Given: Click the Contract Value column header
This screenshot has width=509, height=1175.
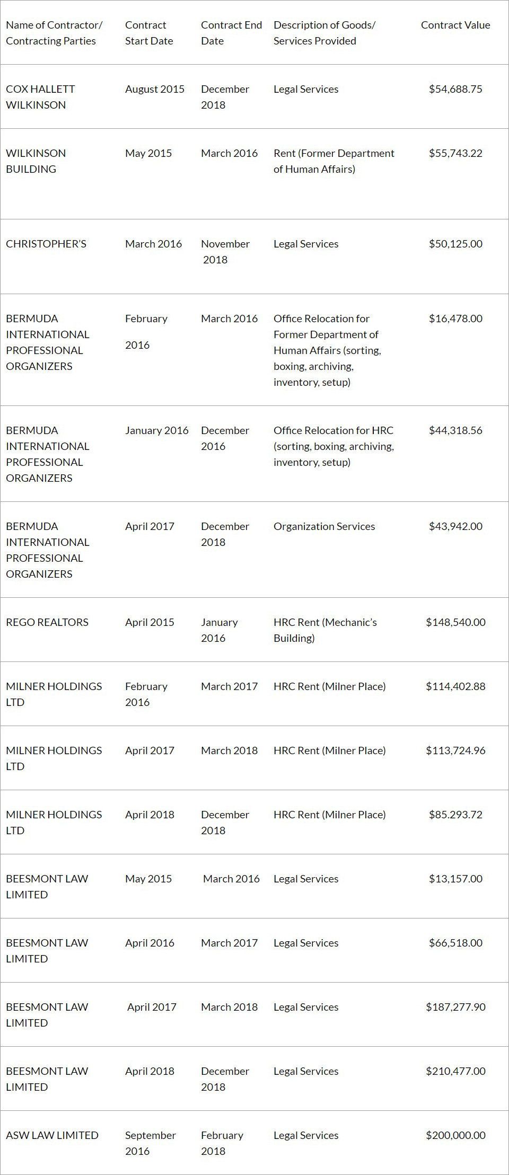Looking at the screenshot, I should point(455,25).
